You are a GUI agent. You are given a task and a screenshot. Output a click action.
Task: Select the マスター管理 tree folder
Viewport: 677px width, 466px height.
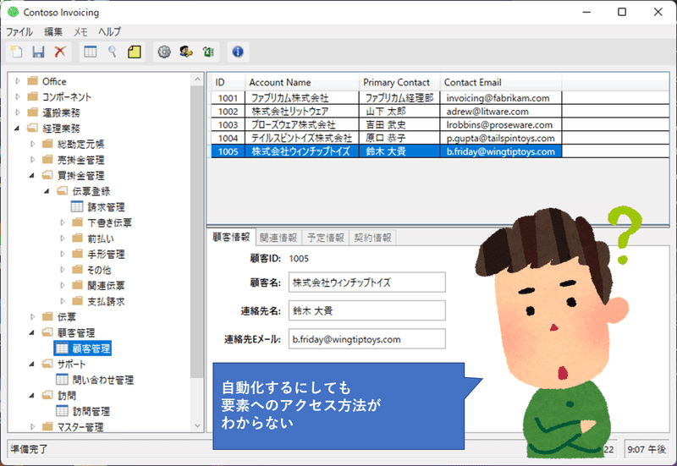(80, 427)
